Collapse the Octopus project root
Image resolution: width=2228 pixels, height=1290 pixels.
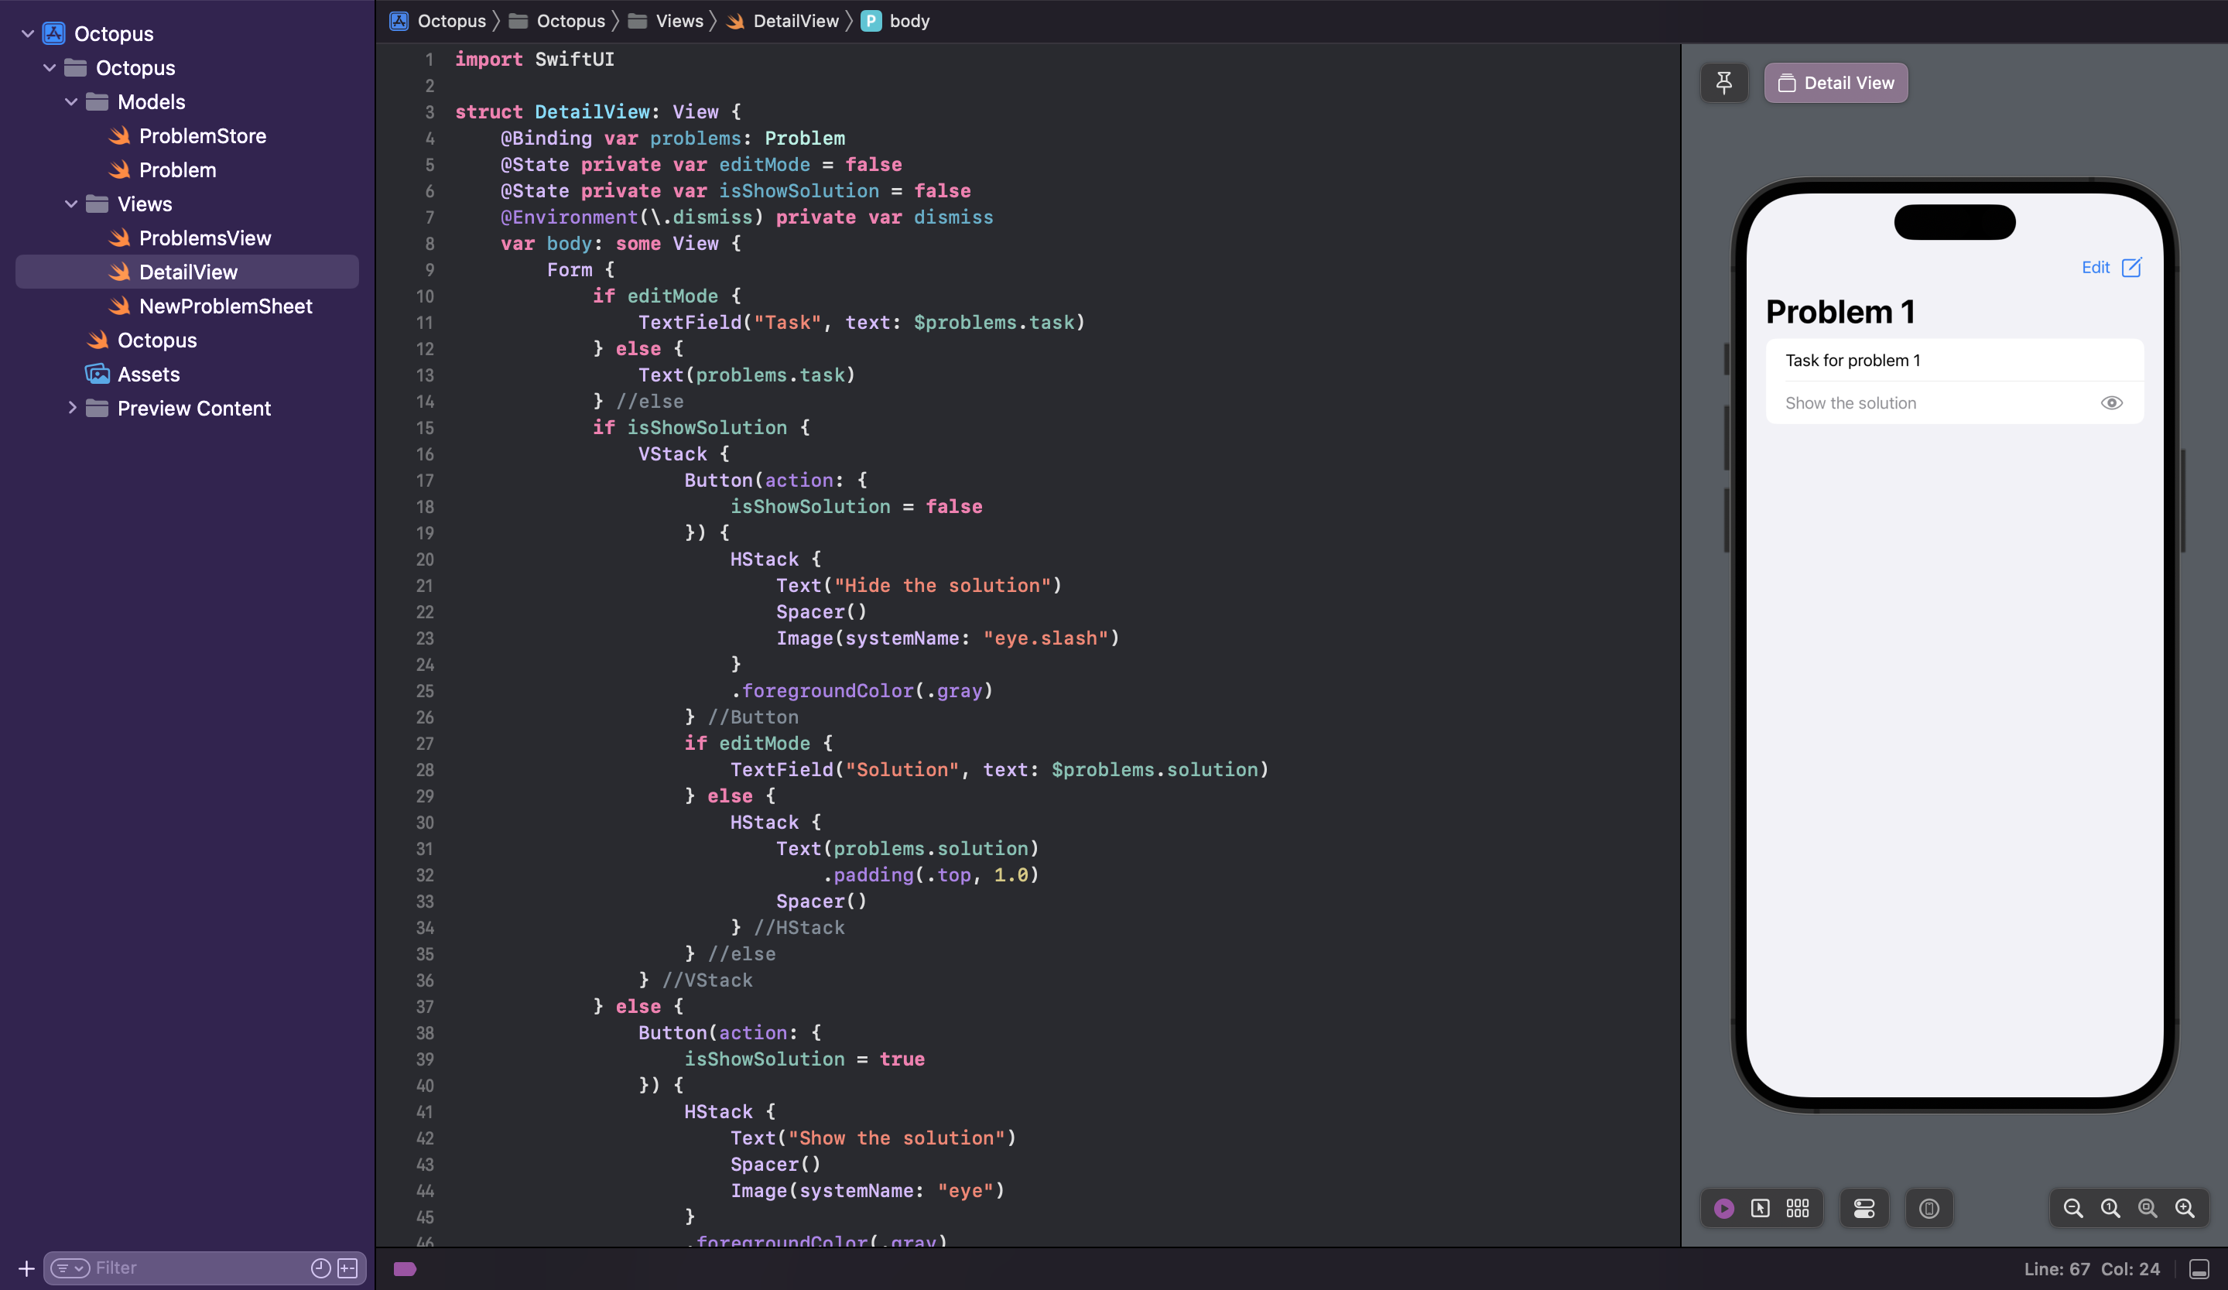(27, 33)
